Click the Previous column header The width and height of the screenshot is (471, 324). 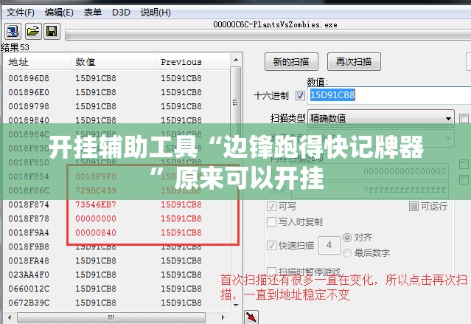pos(193,62)
